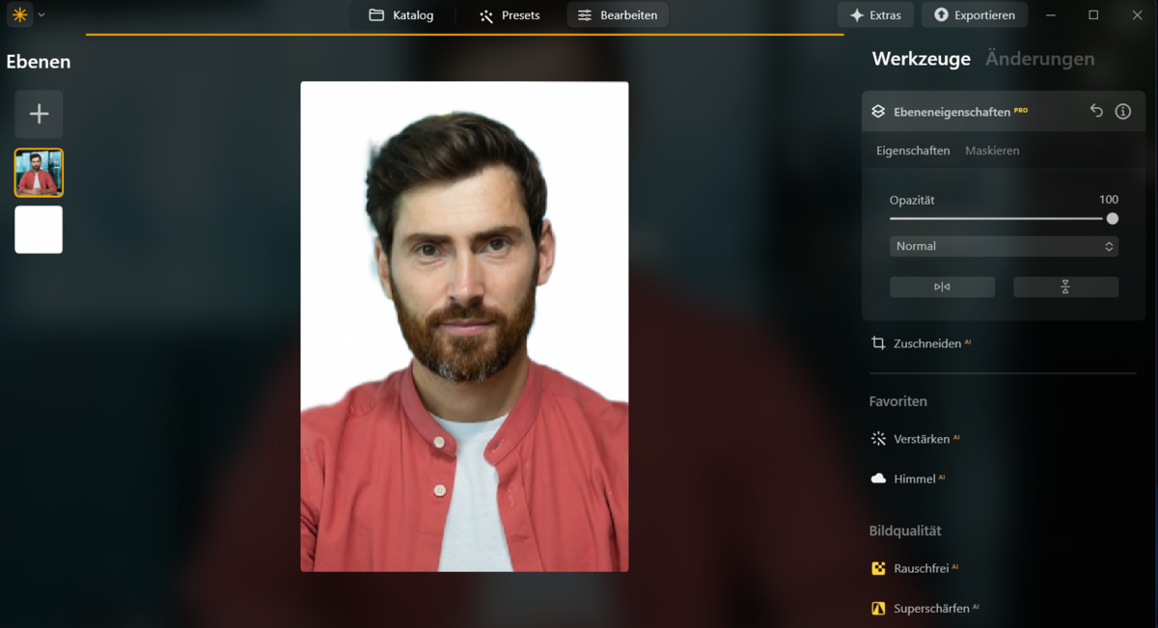
Task: Flip the layer vertically
Action: [x=1065, y=287]
